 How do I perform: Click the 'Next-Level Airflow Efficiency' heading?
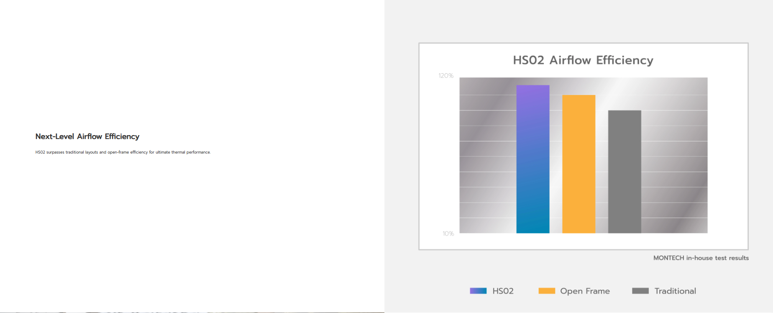(x=87, y=136)
